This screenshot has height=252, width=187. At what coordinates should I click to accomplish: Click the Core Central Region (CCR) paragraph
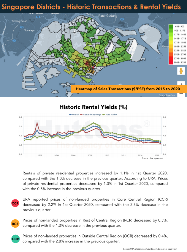pyautogui.click(x=95, y=204)
